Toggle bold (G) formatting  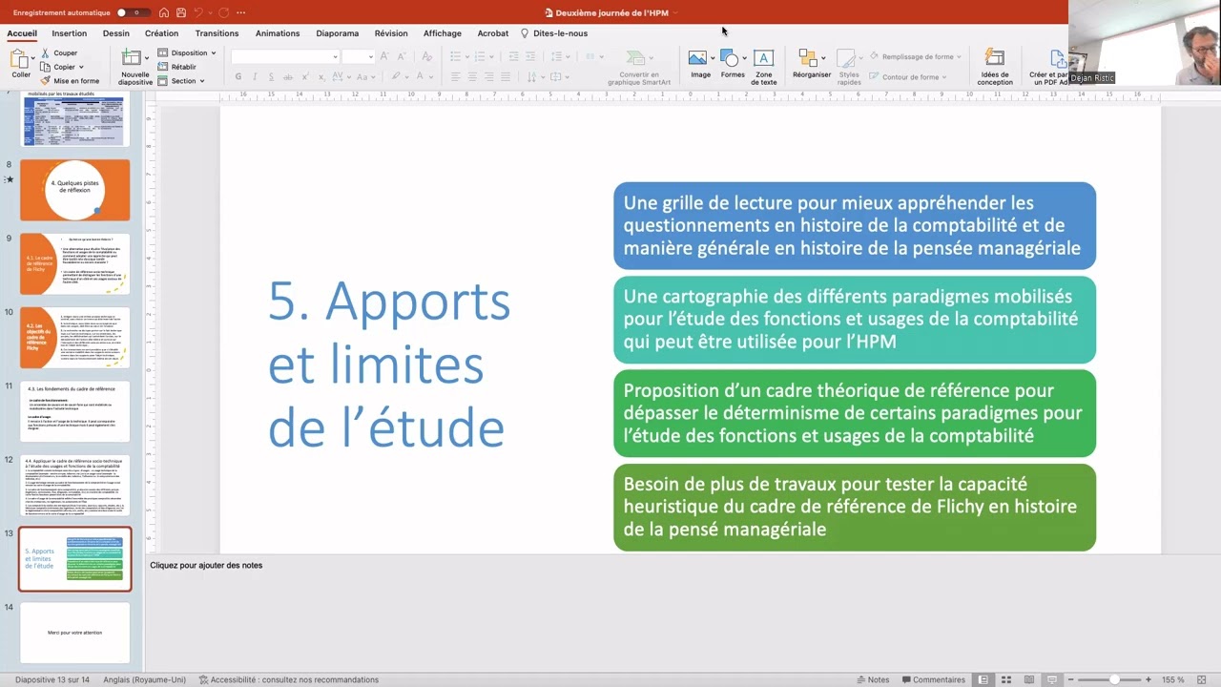(238, 76)
